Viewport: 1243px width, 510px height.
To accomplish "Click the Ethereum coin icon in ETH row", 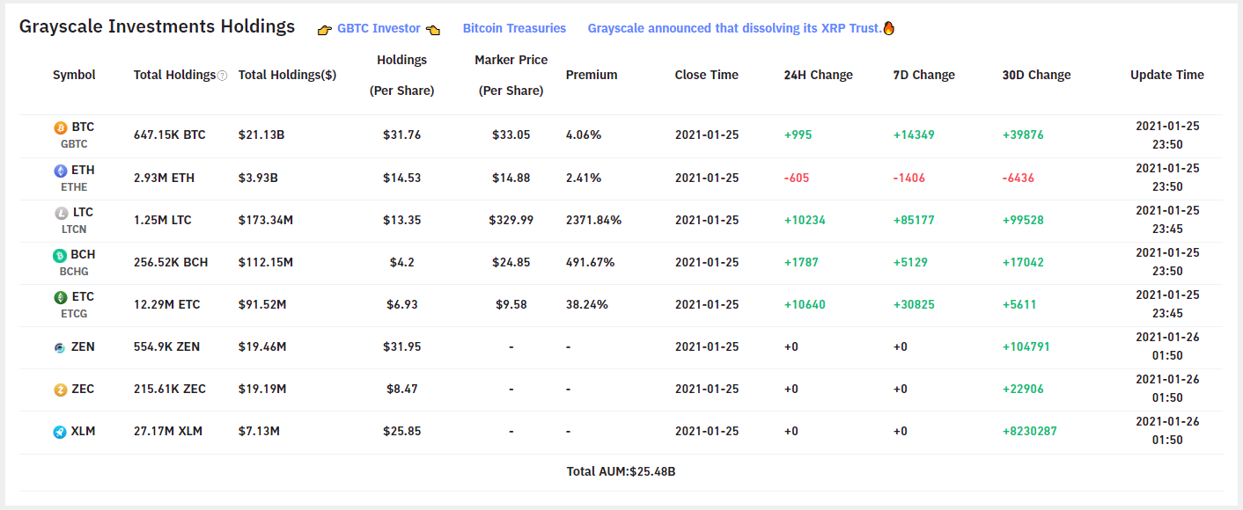I will click(61, 171).
